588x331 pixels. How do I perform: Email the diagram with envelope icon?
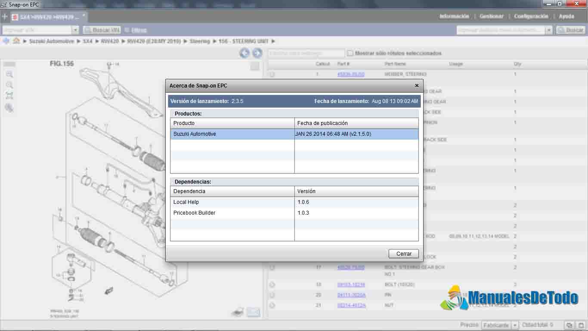[x=254, y=312]
